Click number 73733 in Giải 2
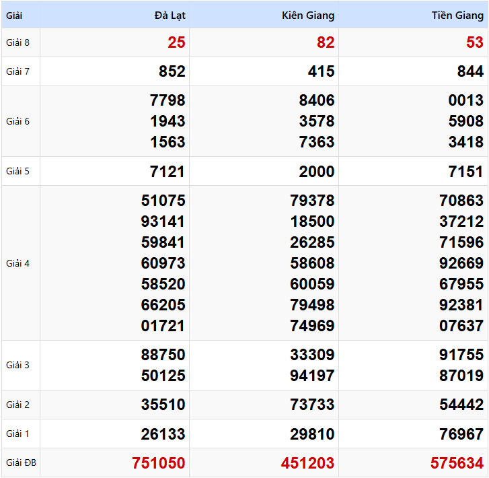Screen dimensions: 489x478 tap(312, 405)
